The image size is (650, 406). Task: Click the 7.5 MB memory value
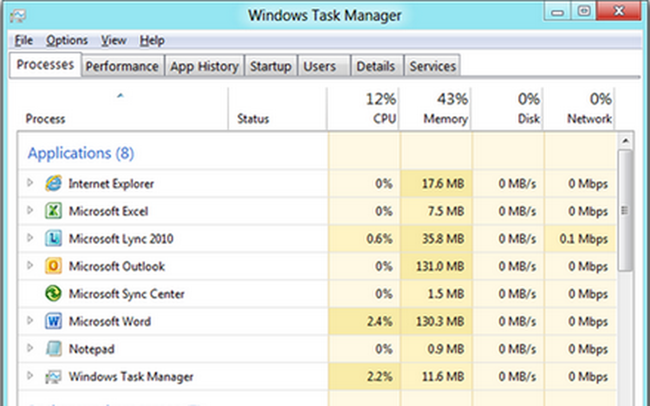(x=446, y=211)
